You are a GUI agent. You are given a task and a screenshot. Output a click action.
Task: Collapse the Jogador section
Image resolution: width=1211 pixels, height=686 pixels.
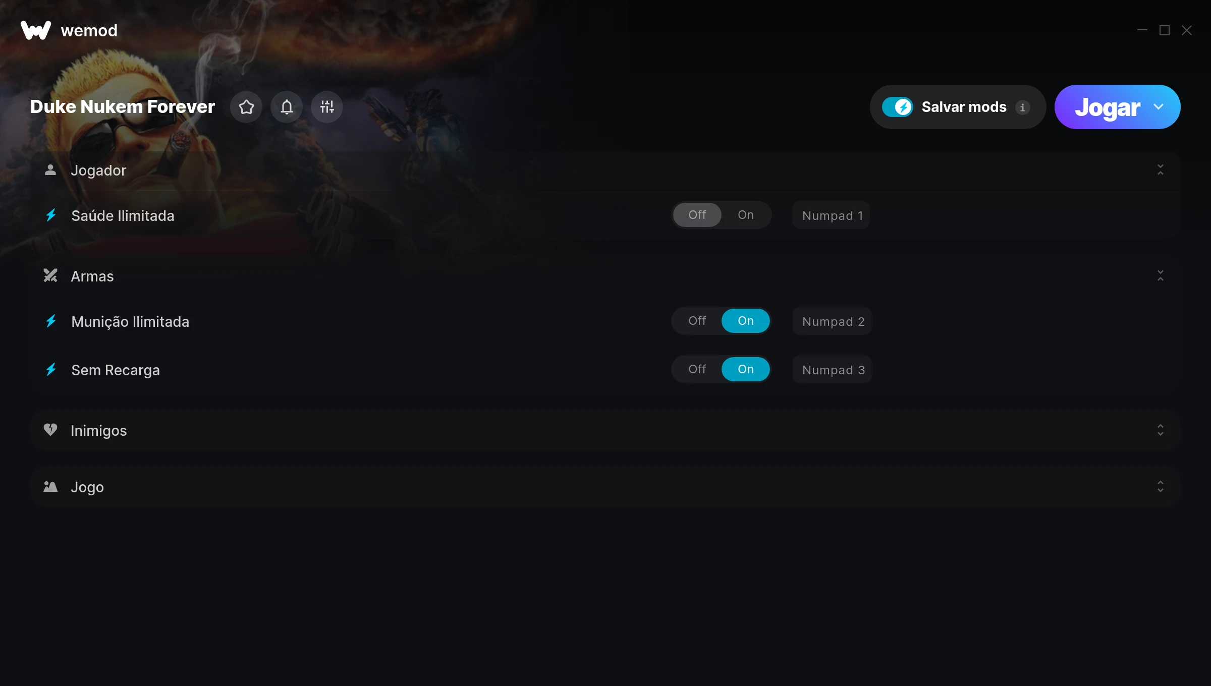(1161, 170)
